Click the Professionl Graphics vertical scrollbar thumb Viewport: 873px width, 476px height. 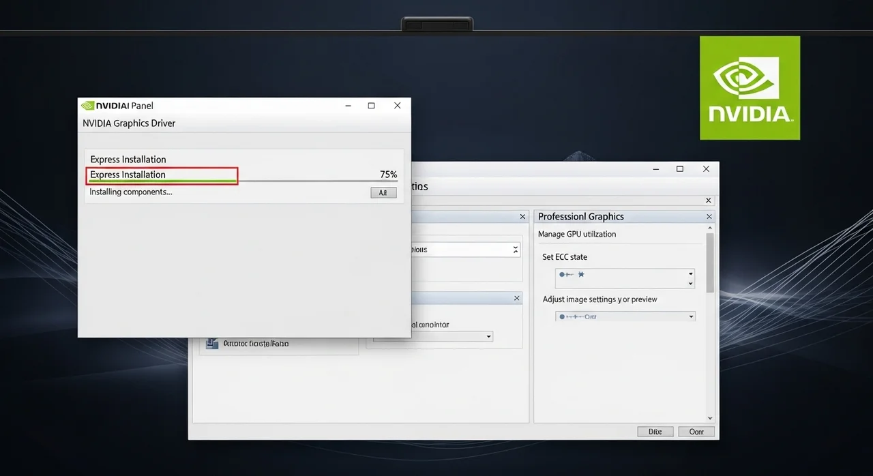710,263
